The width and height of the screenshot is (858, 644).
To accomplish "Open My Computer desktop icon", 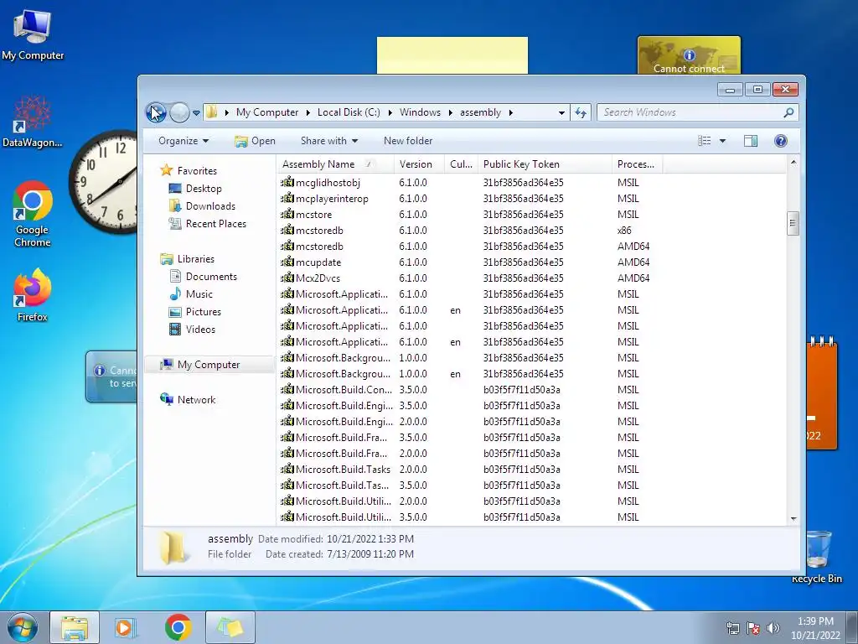I will click(33, 34).
